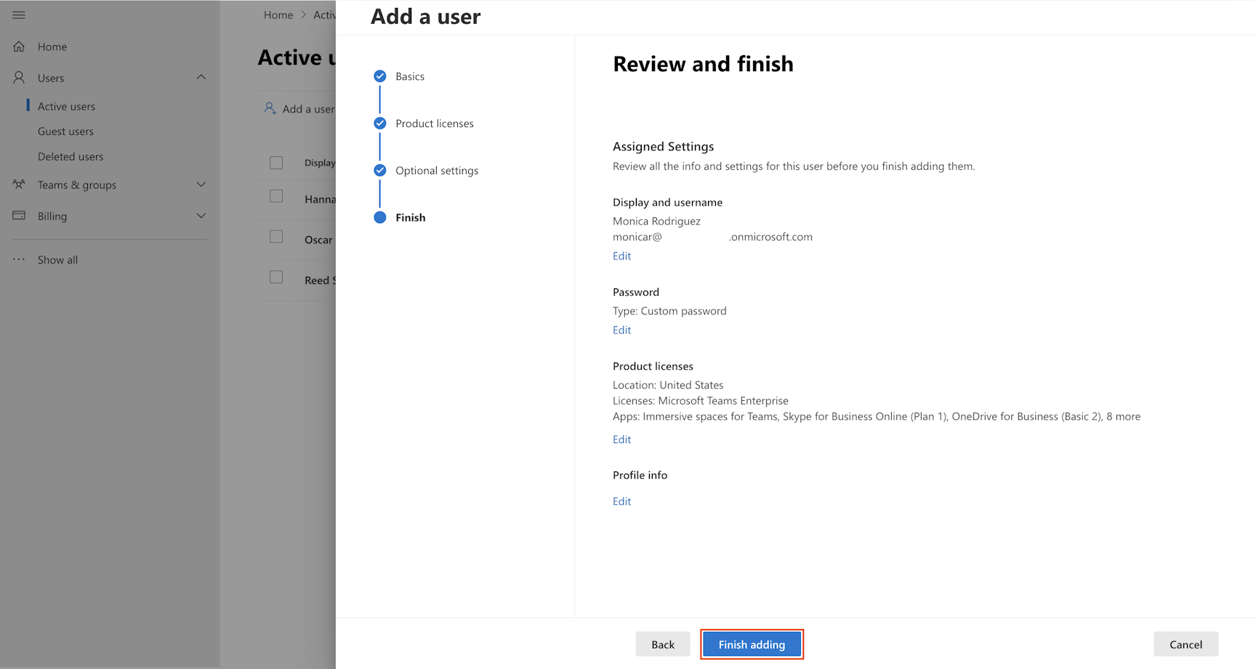Go to Deleted users page
The width and height of the screenshot is (1256, 669).
(71, 156)
